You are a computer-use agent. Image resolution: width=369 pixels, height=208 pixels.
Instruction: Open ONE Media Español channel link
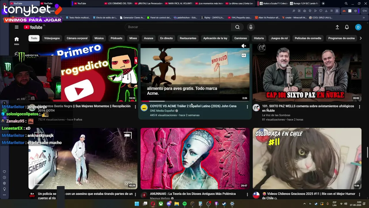click(162, 111)
